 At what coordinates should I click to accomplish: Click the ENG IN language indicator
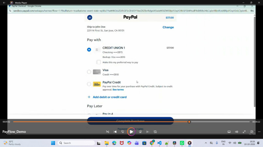pos(223,143)
